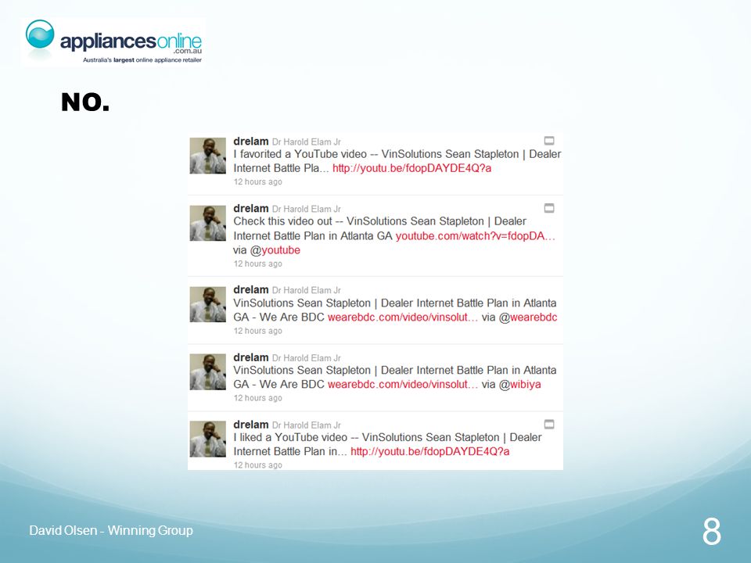This screenshot has height=563, width=751.
Task: Open media icon on 'I favorited' tweet
Action: point(549,141)
